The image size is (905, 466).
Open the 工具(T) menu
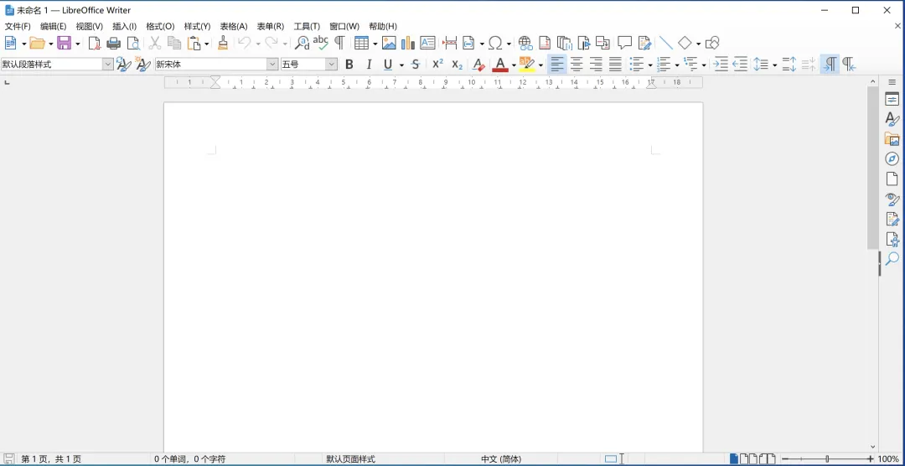click(x=307, y=27)
